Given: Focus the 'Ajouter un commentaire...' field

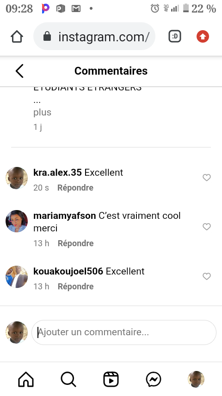Looking at the screenshot, I should pyautogui.click(x=124, y=332).
